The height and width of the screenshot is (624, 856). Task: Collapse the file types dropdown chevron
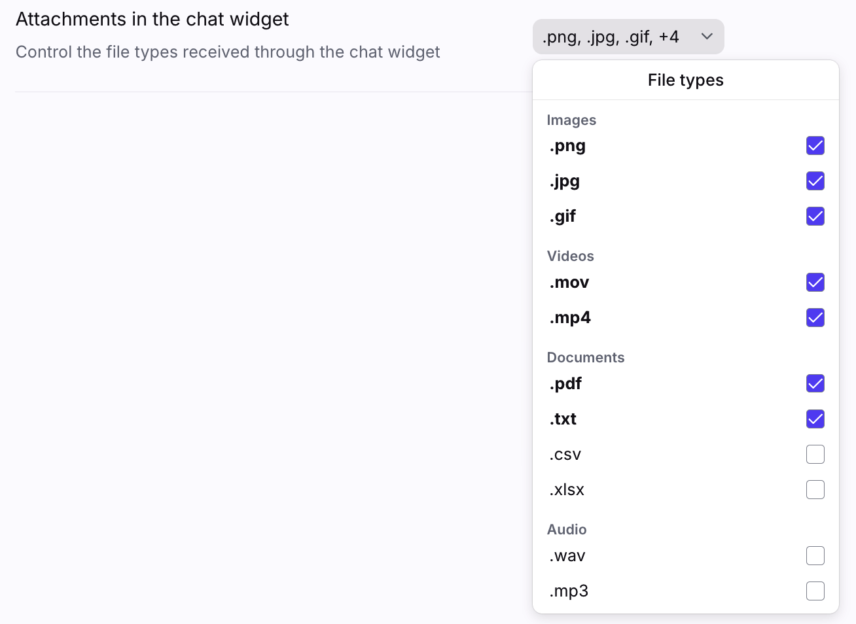tap(707, 37)
